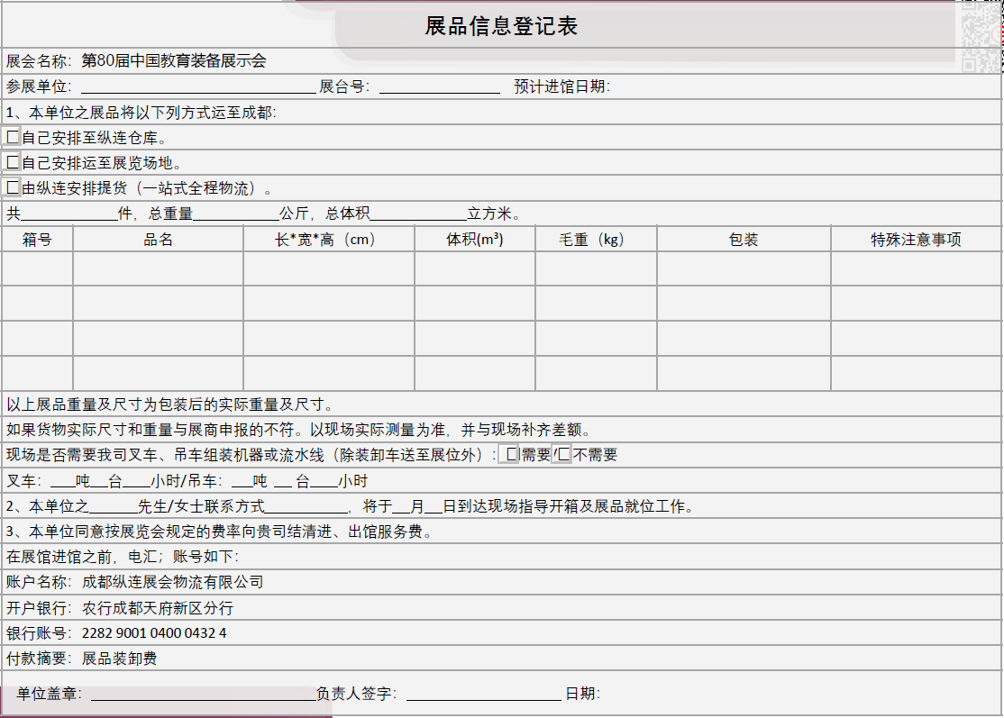Screen dimensions: 1004x718
Task: Tick the 不需要 checkbox
Action: pyautogui.click(x=563, y=454)
